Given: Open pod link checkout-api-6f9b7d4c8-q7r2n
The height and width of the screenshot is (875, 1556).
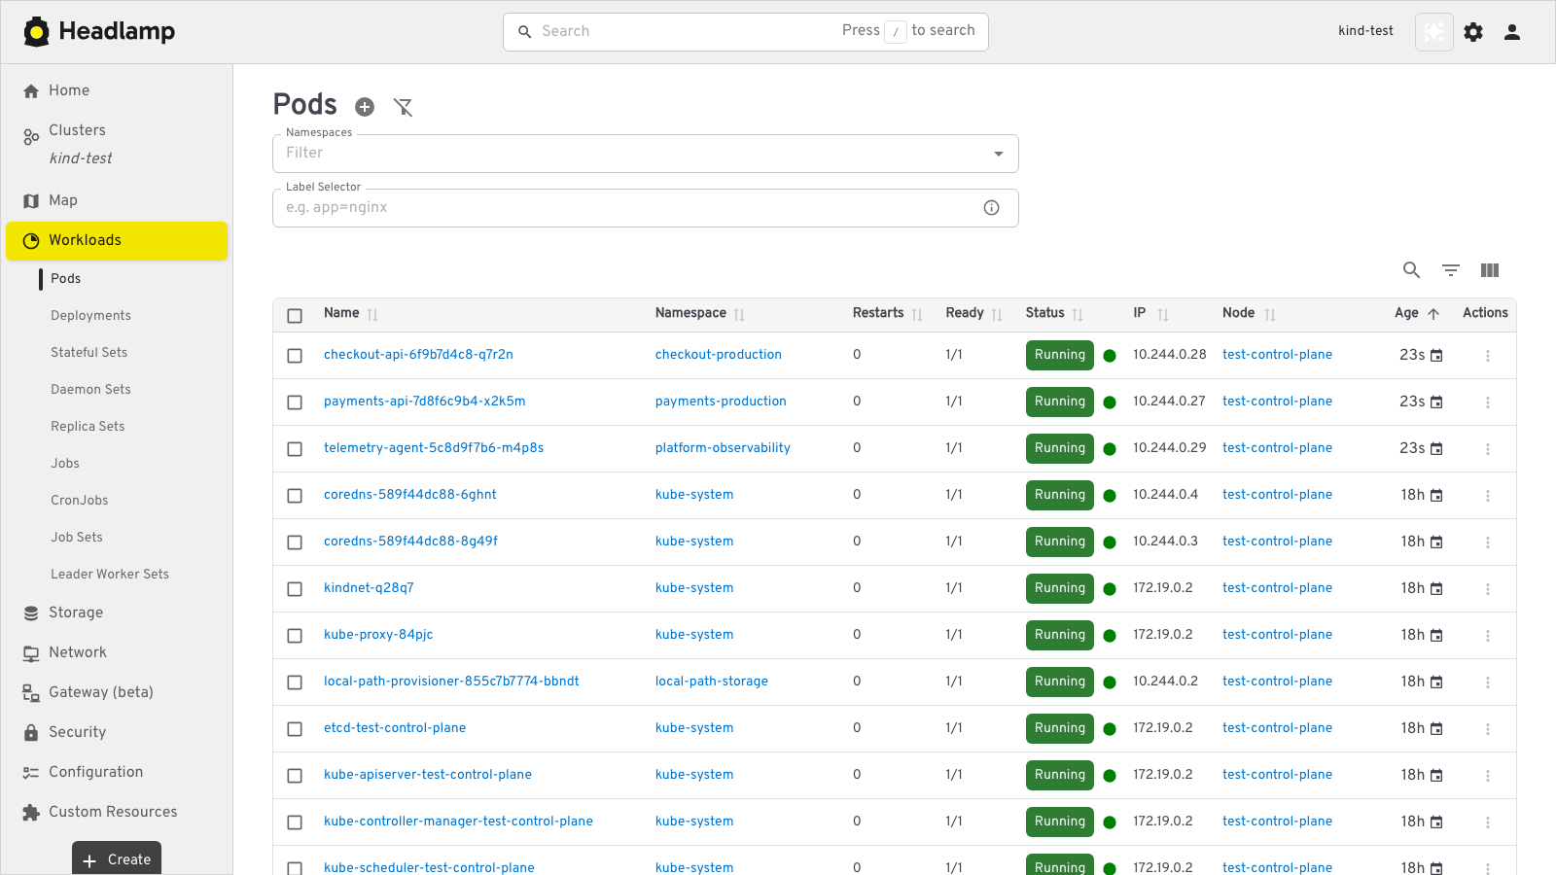Looking at the screenshot, I should [418, 355].
